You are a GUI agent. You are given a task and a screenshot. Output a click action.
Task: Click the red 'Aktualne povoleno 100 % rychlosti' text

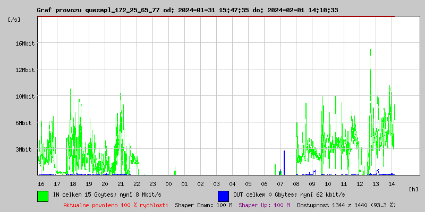click(115, 205)
